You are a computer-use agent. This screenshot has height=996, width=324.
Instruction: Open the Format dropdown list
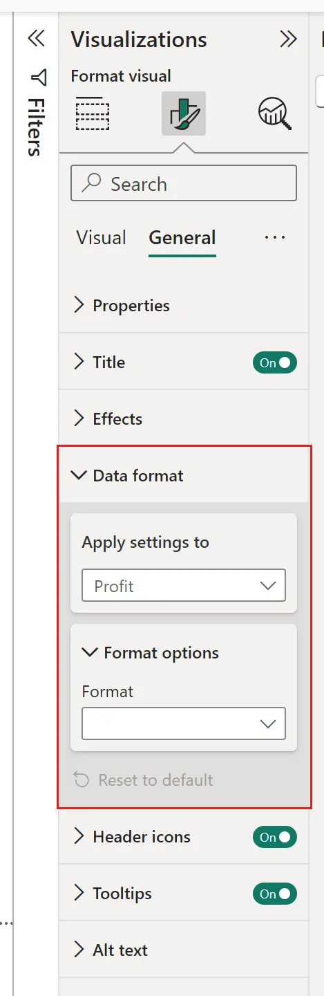(184, 723)
